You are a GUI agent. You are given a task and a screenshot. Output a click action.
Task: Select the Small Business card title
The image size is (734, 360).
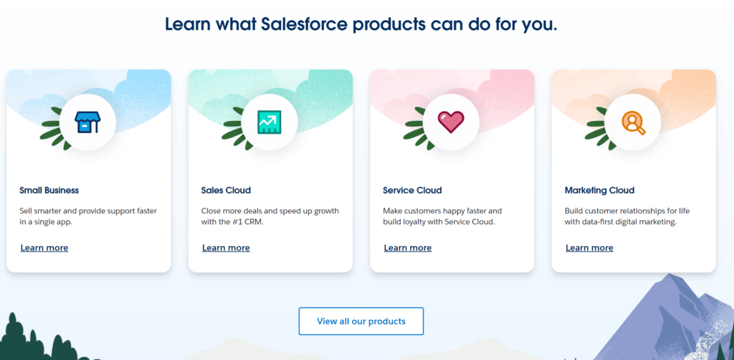click(x=49, y=190)
